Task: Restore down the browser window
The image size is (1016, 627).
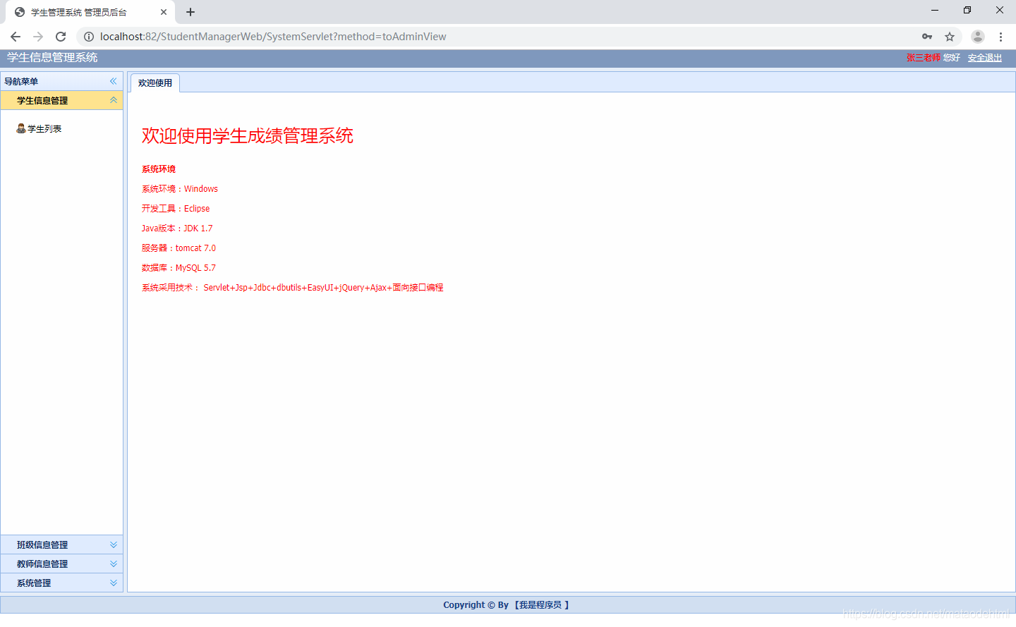Action: click(967, 10)
